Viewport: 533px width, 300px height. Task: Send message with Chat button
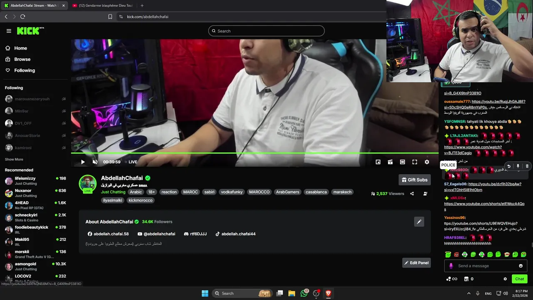[519, 279]
